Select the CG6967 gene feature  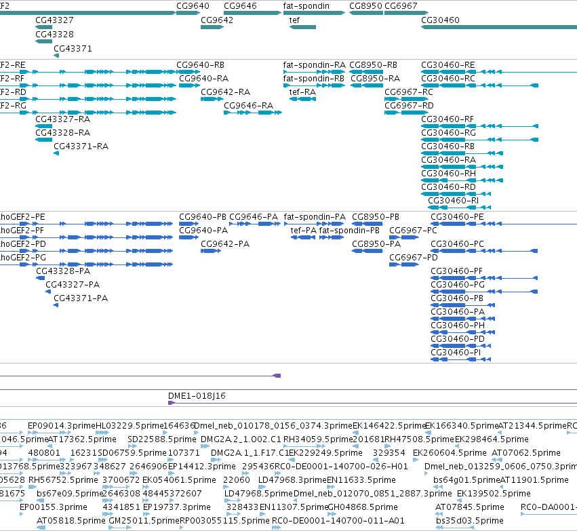tap(406, 13)
